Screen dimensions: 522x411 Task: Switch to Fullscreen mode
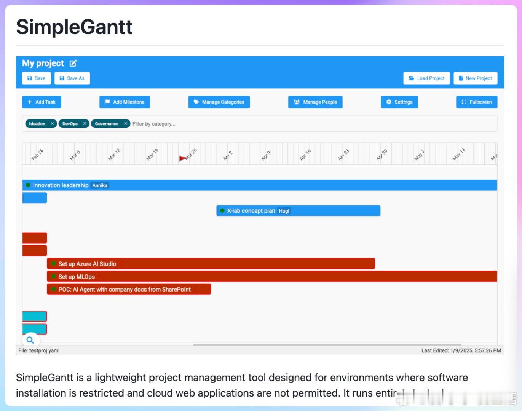[x=477, y=102]
